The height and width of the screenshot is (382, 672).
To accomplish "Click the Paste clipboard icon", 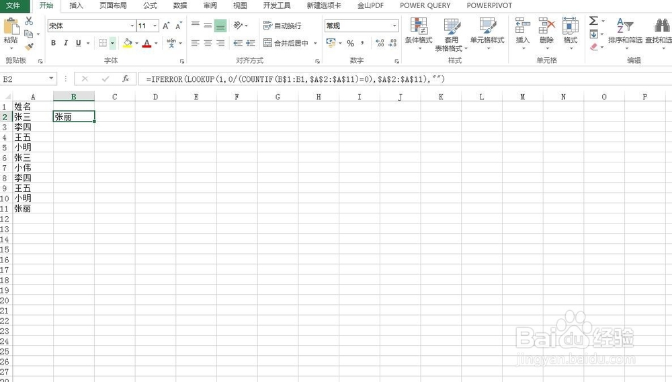I will point(11,27).
